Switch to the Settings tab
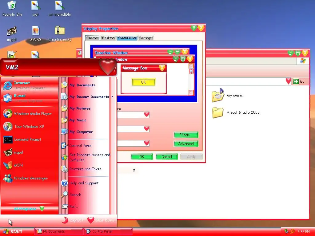 (146, 38)
